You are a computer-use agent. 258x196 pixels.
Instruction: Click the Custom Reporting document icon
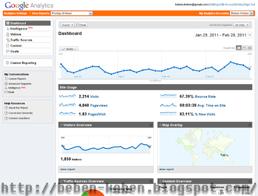7,63
